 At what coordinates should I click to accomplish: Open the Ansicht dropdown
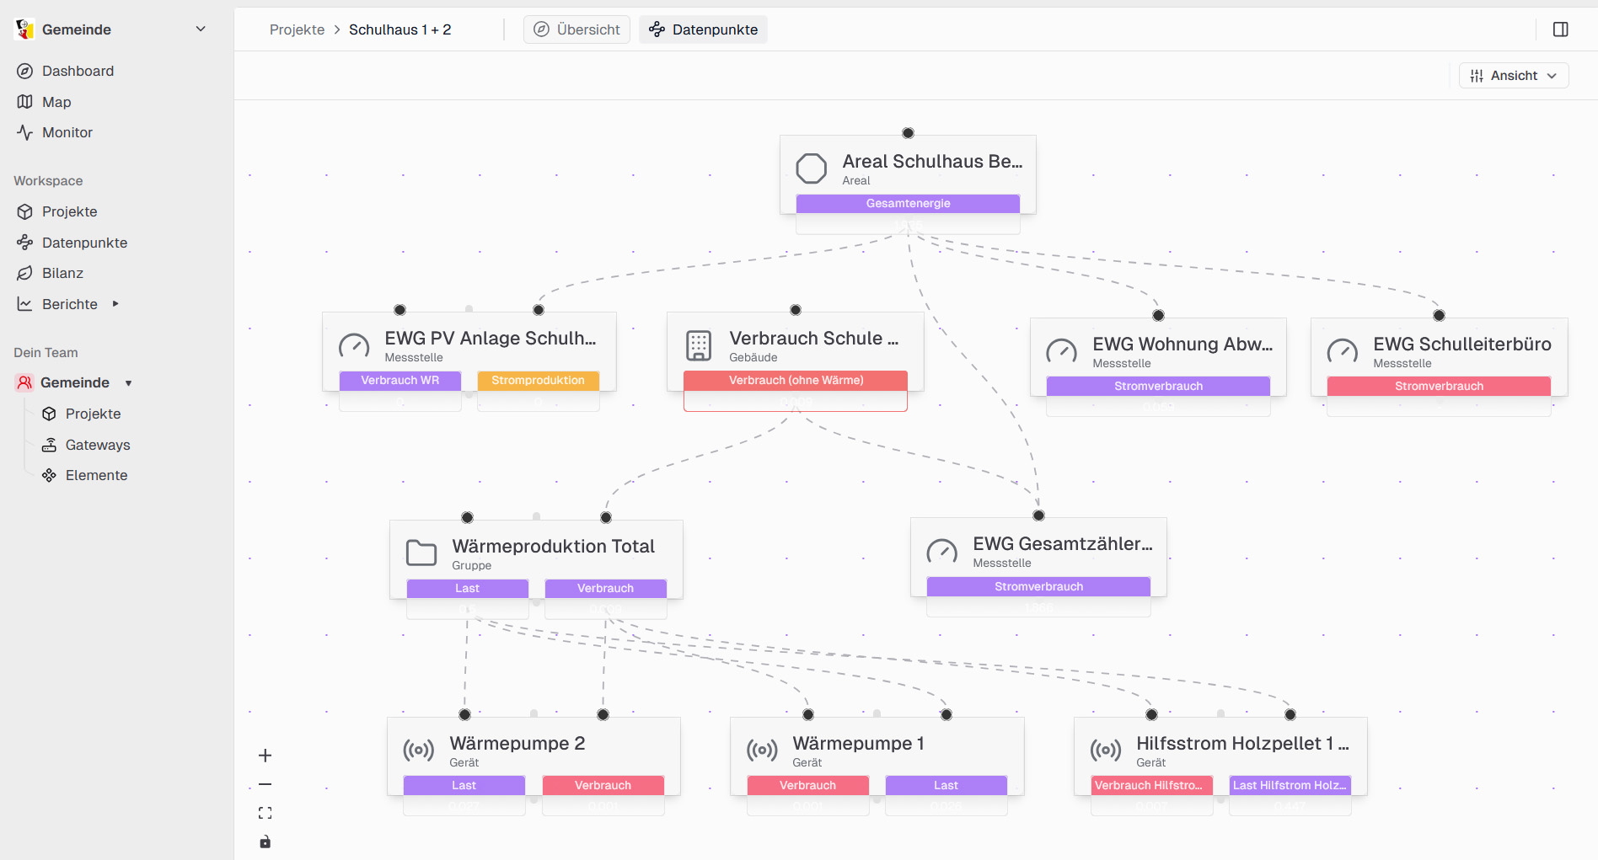tap(1513, 76)
